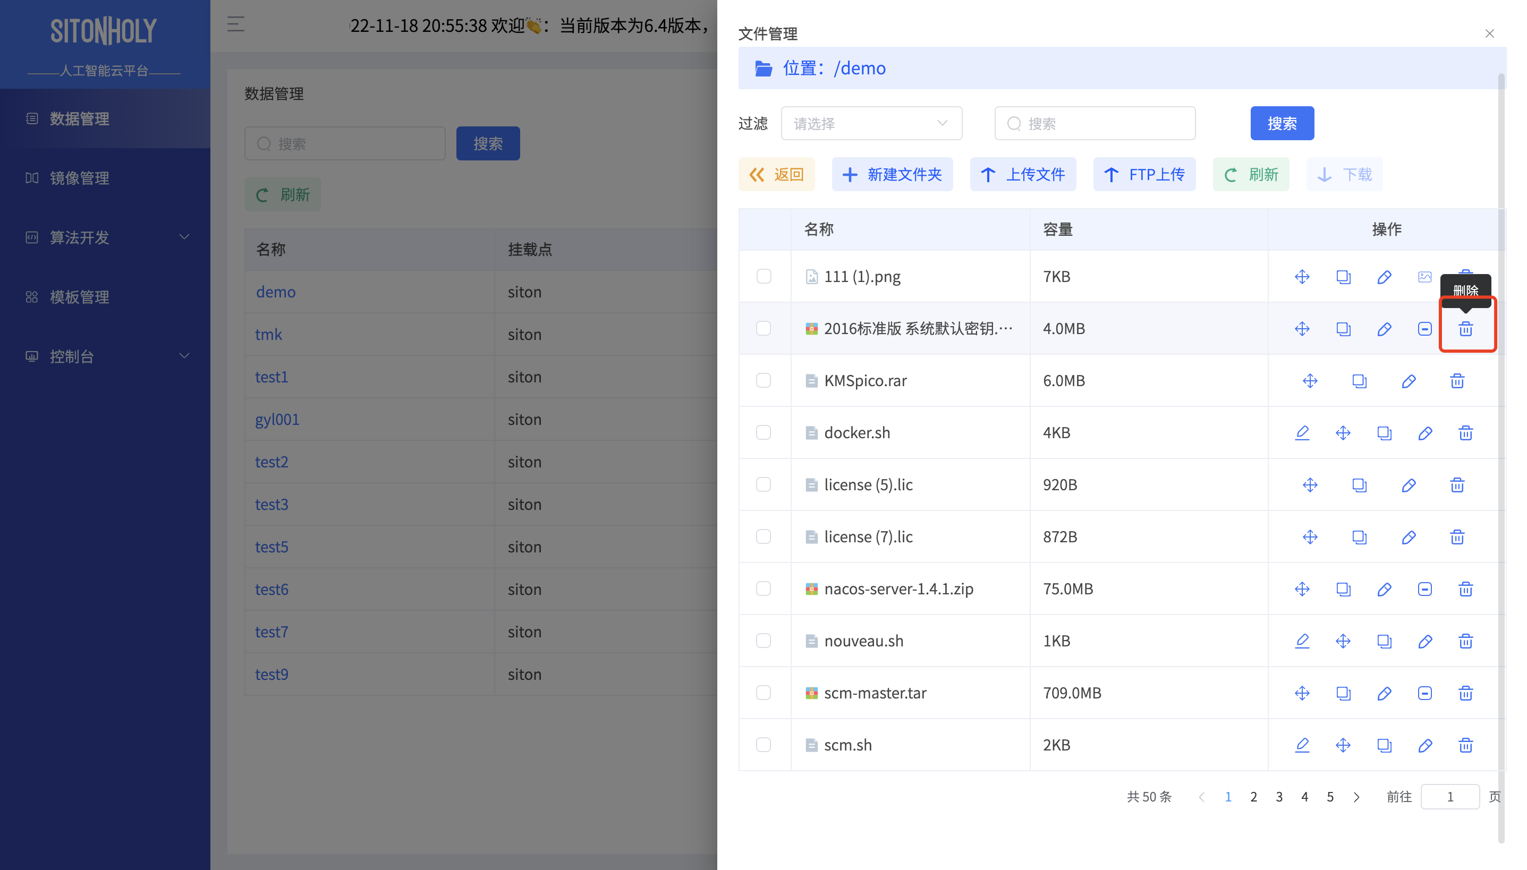Click the sidebar collapse hamburger icon
The width and height of the screenshot is (1527, 870).
(x=235, y=24)
